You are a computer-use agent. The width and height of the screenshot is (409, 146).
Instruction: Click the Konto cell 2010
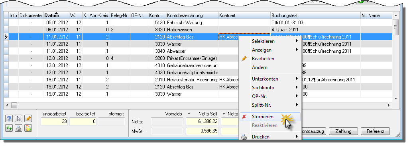tap(157, 80)
